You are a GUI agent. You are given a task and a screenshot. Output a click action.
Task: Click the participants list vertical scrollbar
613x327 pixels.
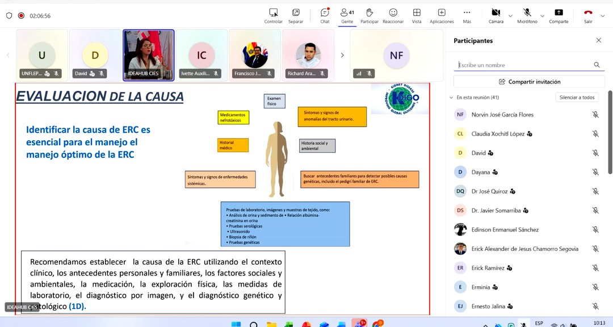pyautogui.click(x=610, y=131)
